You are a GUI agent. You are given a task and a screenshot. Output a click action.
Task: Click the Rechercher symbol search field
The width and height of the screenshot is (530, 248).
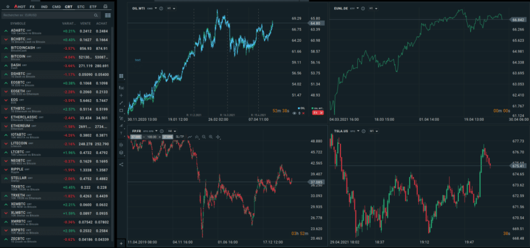point(51,15)
